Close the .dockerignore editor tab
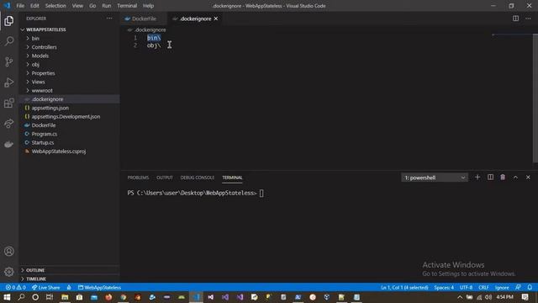Screen dimensions: 538x303 pyautogui.click(x=216, y=19)
